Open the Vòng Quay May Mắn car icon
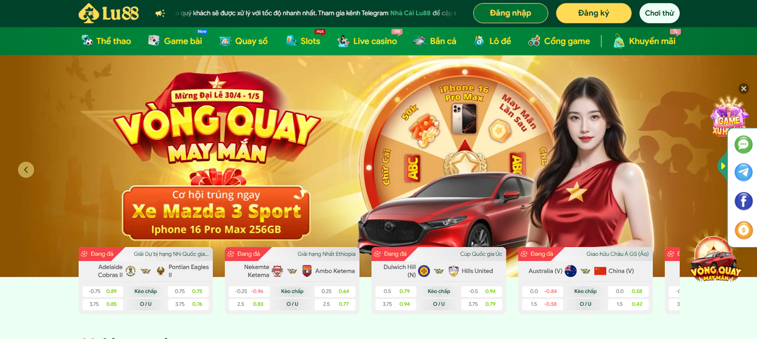This screenshot has height=339, width=757. pos(715,260)
